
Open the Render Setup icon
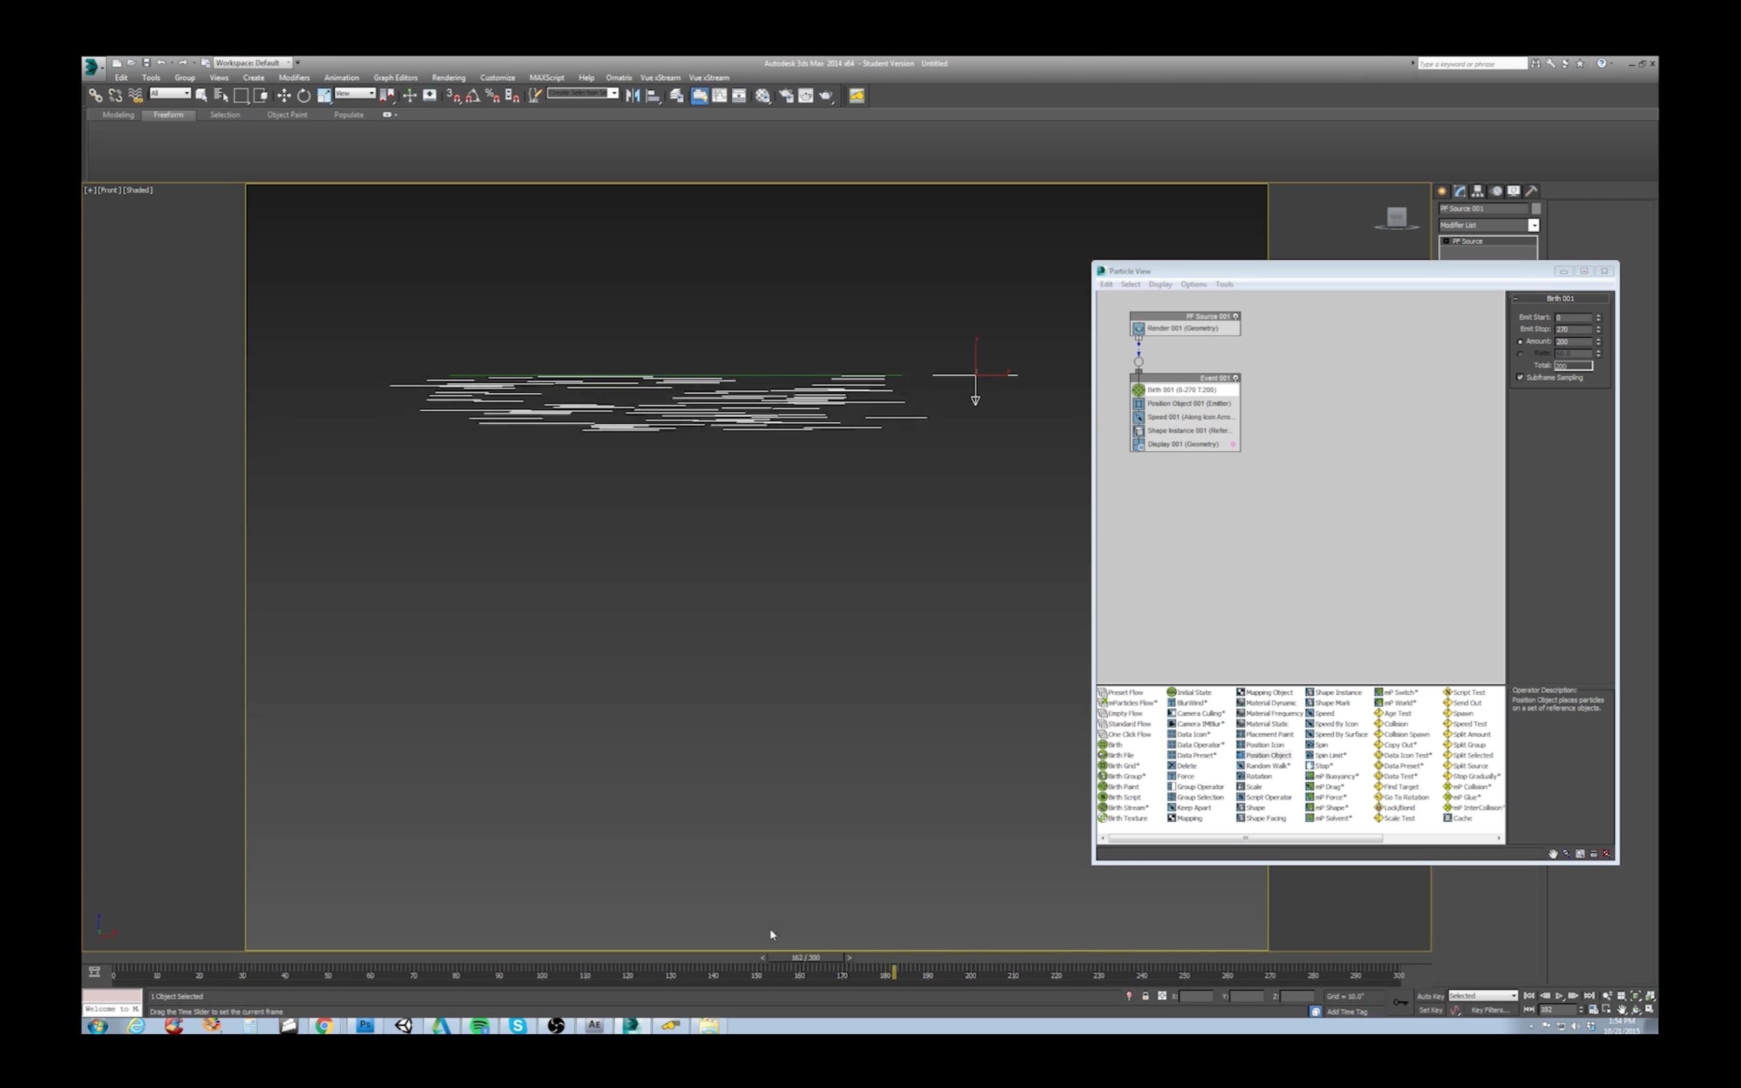[786, 95]
